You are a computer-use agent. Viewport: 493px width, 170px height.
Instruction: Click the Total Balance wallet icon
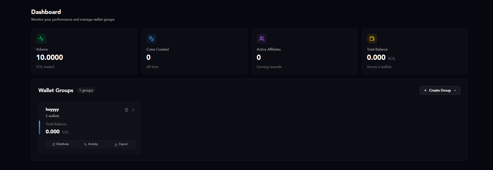[372, 38]
